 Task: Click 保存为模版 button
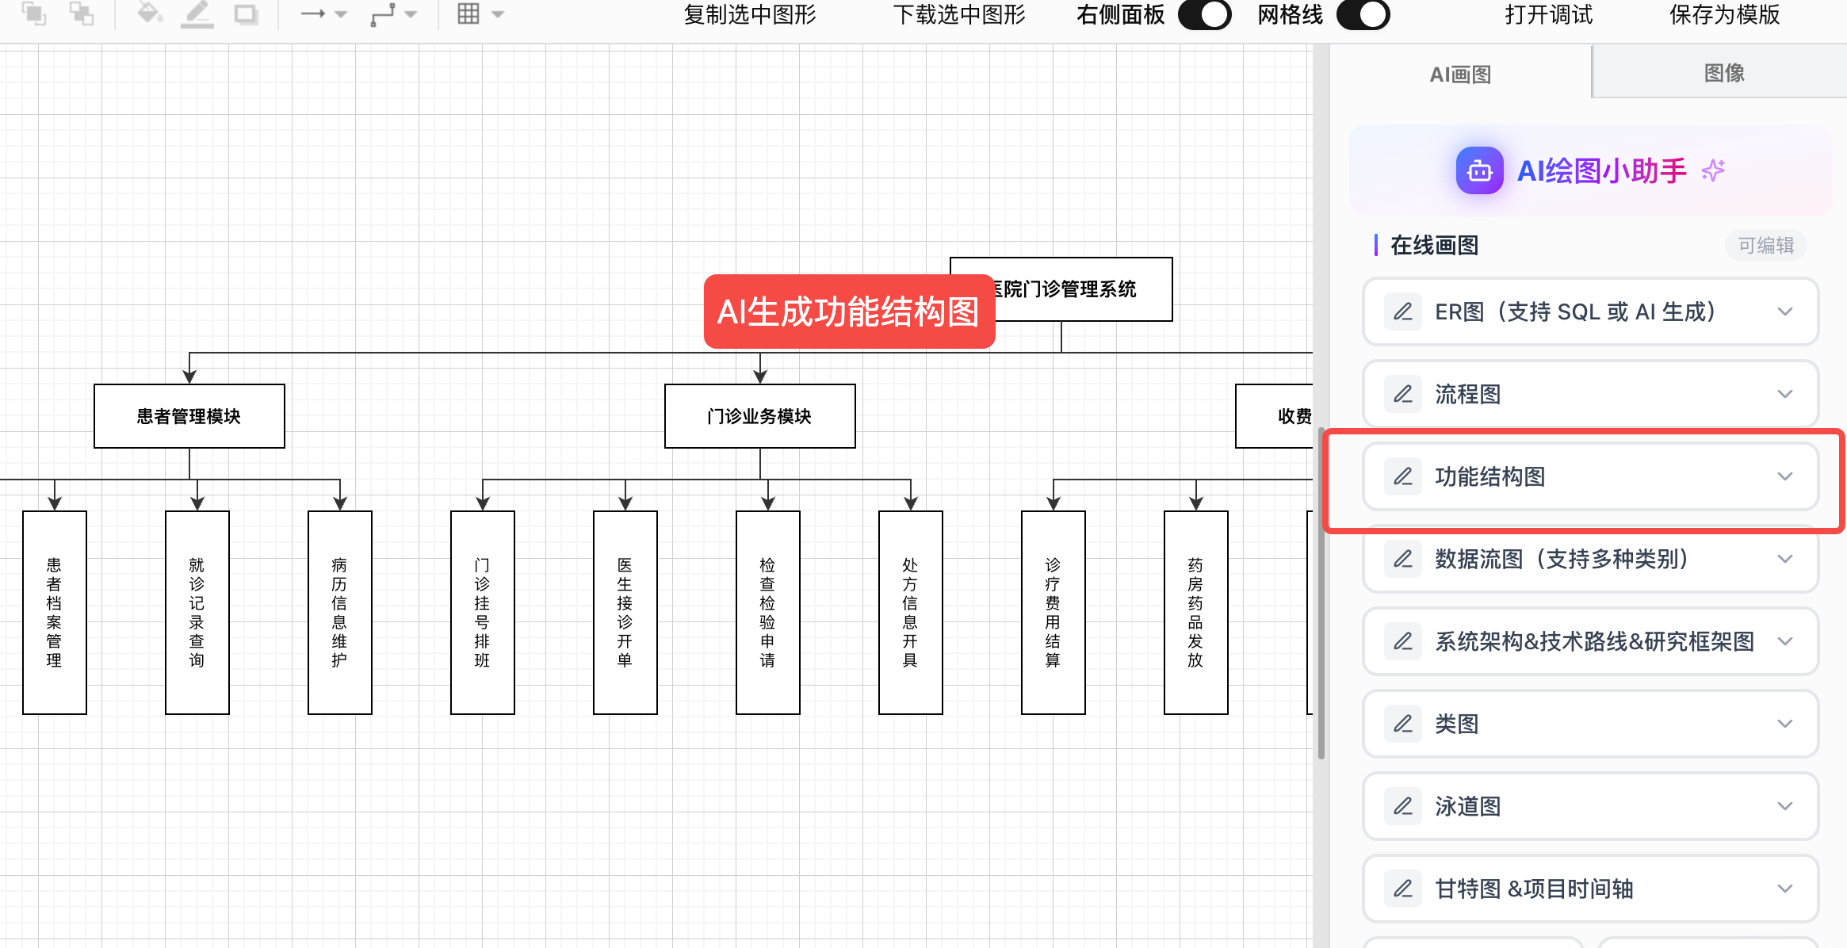tap(1724, 14)
